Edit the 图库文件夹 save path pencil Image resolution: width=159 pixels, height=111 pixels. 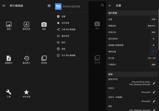154,83
